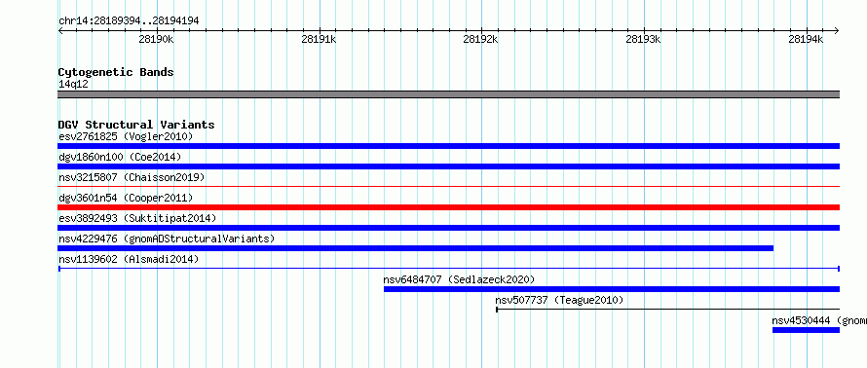Open the nsv507737 (Teague2010) label

(559, 300)
